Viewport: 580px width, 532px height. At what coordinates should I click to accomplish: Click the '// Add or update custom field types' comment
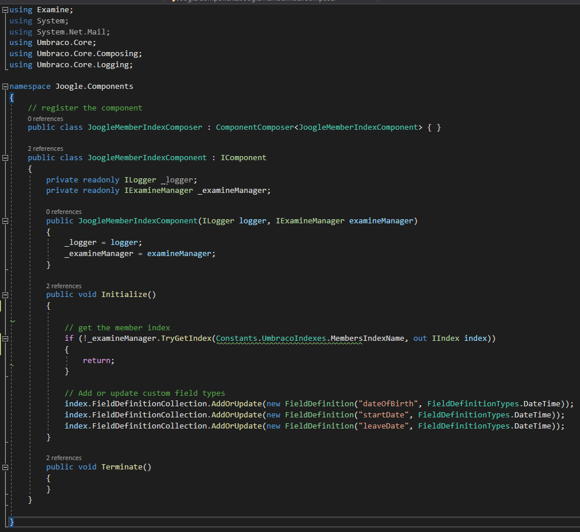click(x=145, y=393)
